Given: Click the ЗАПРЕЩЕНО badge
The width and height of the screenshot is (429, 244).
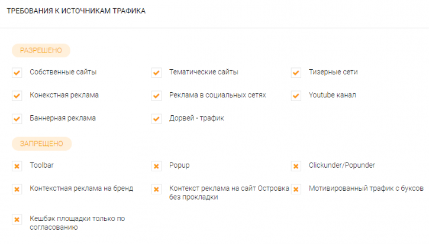Looking at the screenshot, I should (41, 144).
